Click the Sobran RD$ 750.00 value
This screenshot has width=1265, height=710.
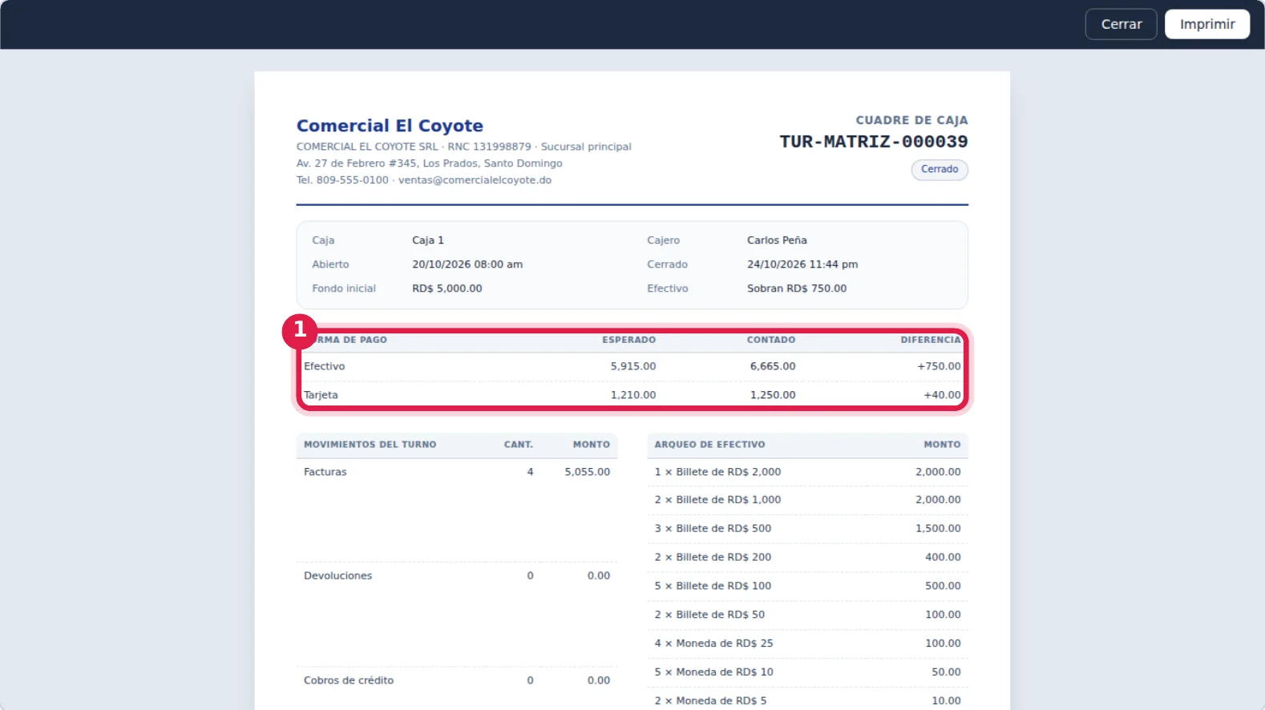click(797, 288)
